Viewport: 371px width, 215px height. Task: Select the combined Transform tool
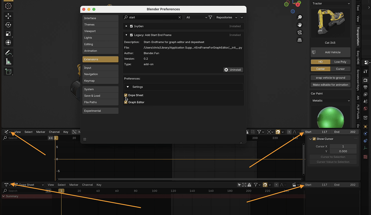(x=8, y=42)
